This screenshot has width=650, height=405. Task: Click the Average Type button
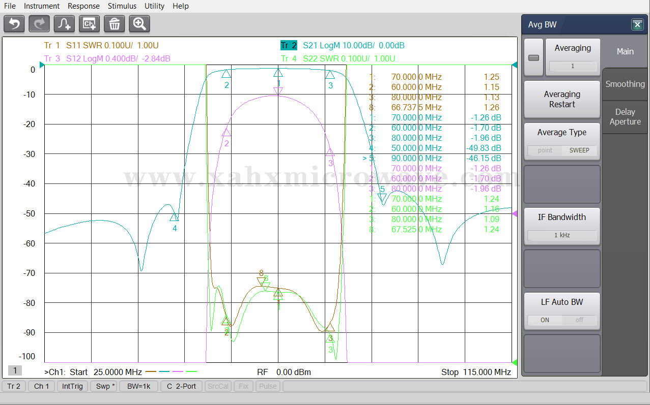(x=562, y=142)
